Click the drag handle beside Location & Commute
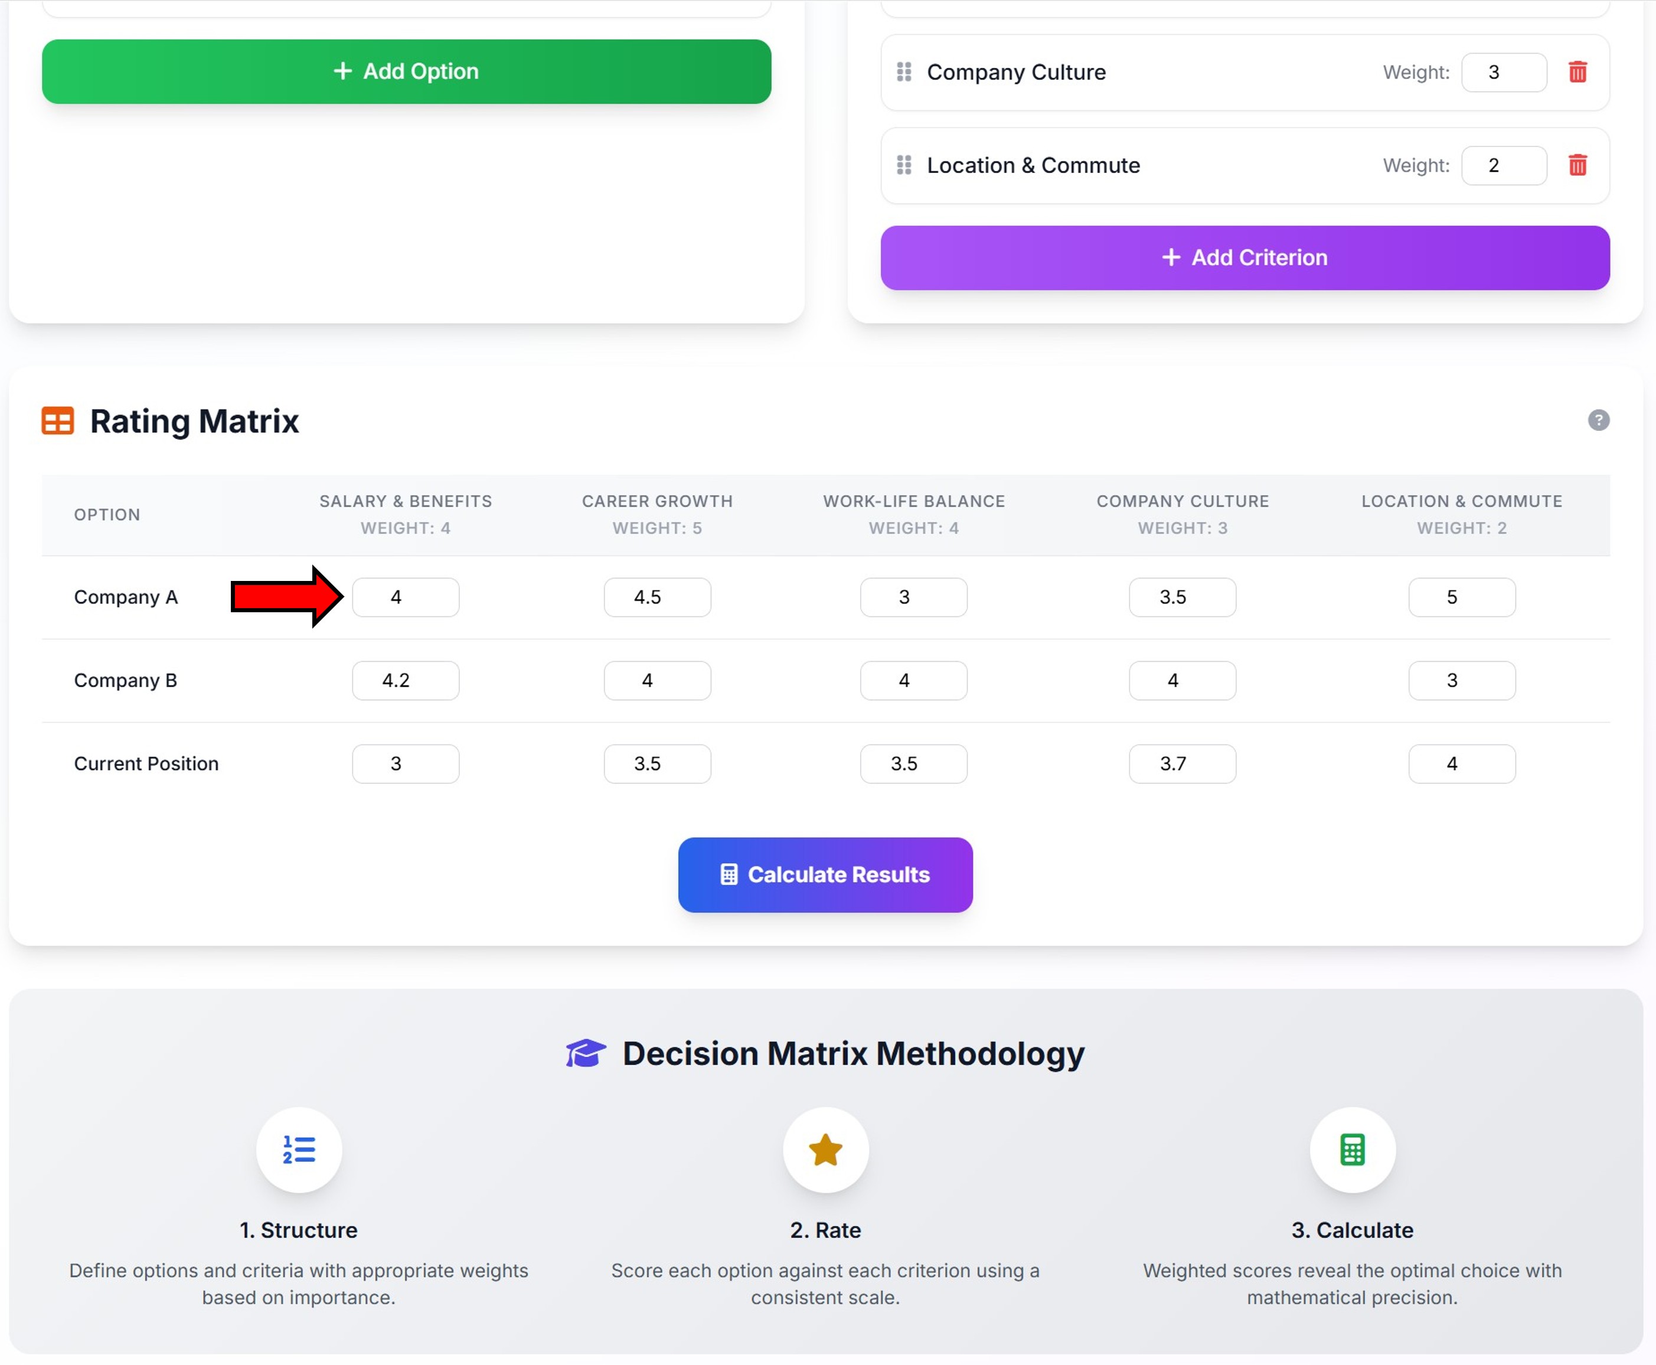 coord(903,165)
